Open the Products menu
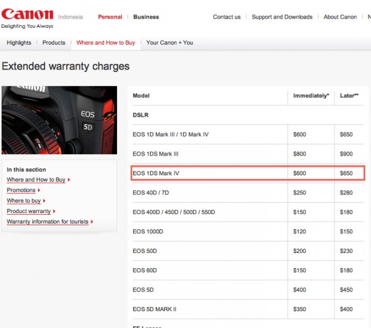Screen dimensions: 371x328 pos(54,42)
